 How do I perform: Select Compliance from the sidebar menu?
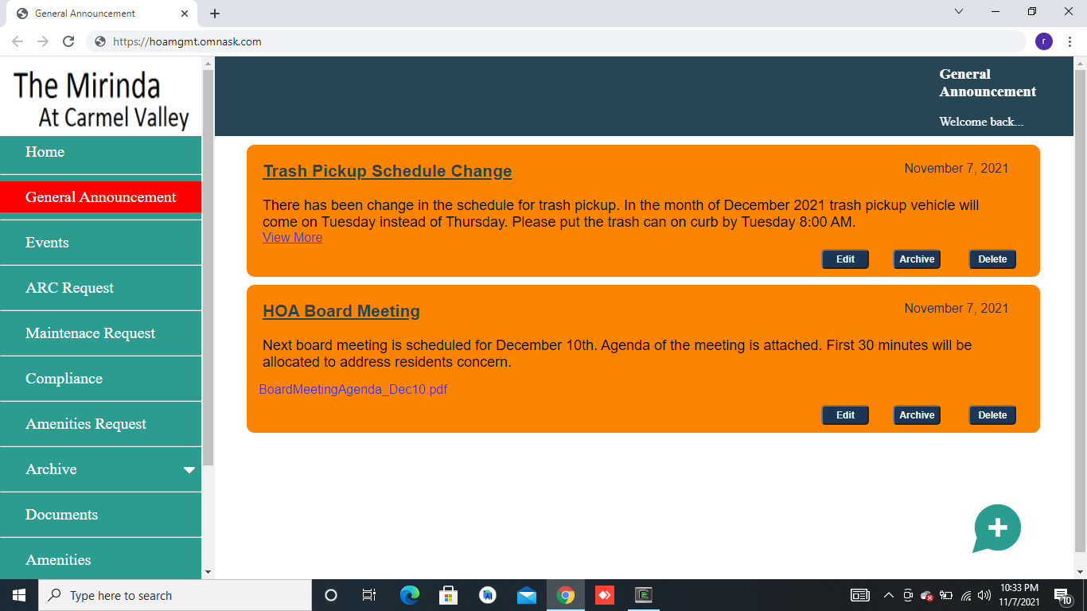pos(64,379)
